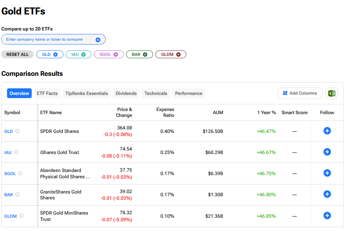
Task: Follow the GraniteShares Gold Shares ETF
Action: click(327, 194)
